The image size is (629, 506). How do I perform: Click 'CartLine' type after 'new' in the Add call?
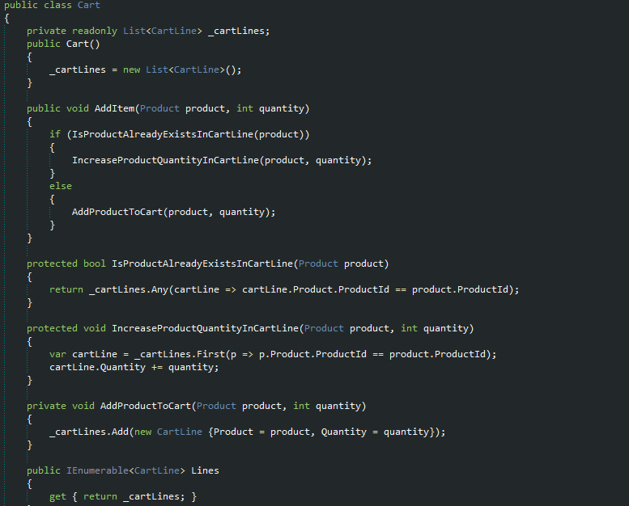click(180, 432)
